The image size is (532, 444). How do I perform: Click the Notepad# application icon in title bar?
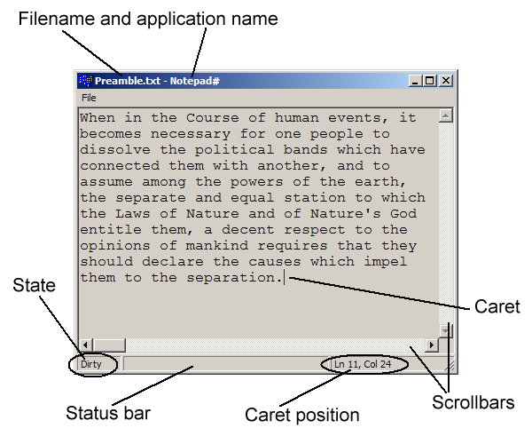(x=86, y=80)
